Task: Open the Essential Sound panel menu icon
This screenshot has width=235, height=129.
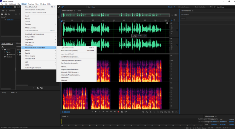Action: pyautogui.click(x=193, y=11)
